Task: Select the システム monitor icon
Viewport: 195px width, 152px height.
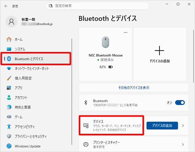Action: (9, 49)
